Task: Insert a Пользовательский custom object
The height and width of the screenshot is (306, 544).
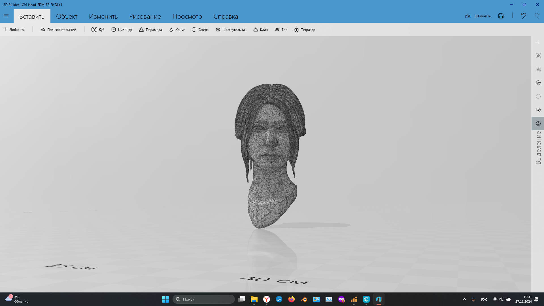Action: click(58, 29)
